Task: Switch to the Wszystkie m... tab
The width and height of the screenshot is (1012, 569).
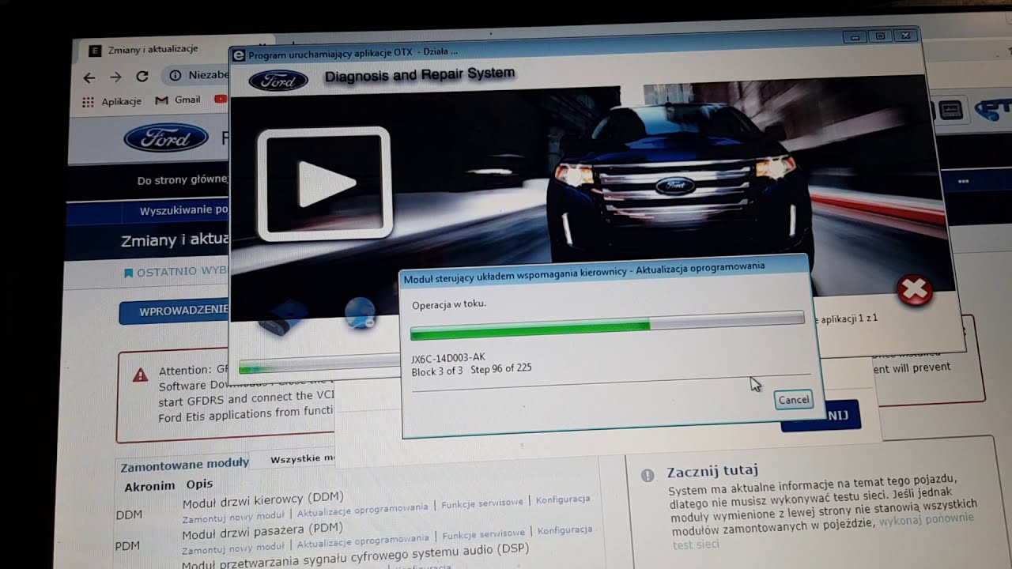Action: (301, 458)
